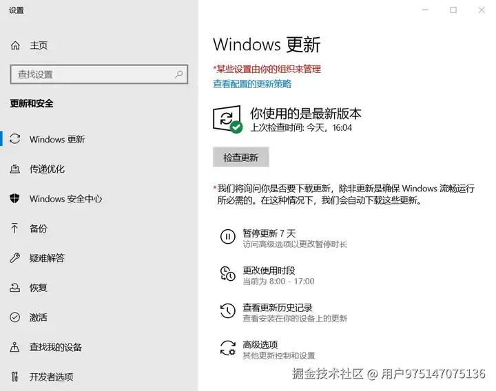This screenshot has width=496, height=391.
Task: Click the gear-sync icon for 高级选项
Action: point(228,348)
